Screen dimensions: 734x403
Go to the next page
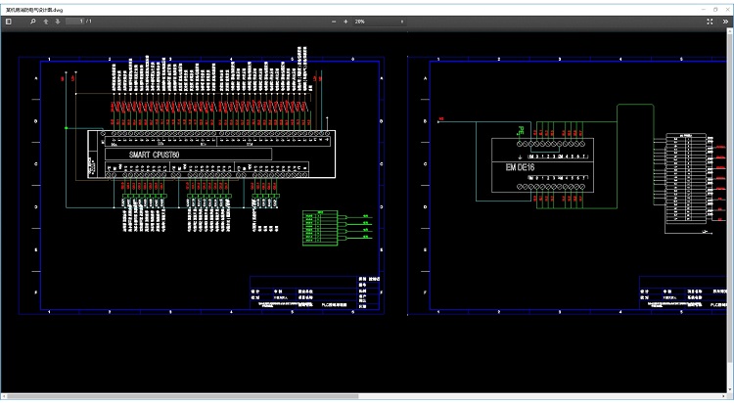click(58, 21)
